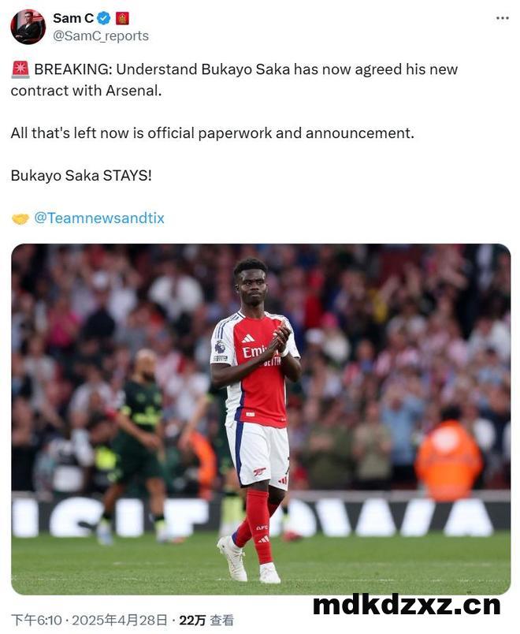Image resolution: width=520 pixels, height=634 pixels.
Task: Click the red affiliate badge next to Sam C
Action: 122,18
